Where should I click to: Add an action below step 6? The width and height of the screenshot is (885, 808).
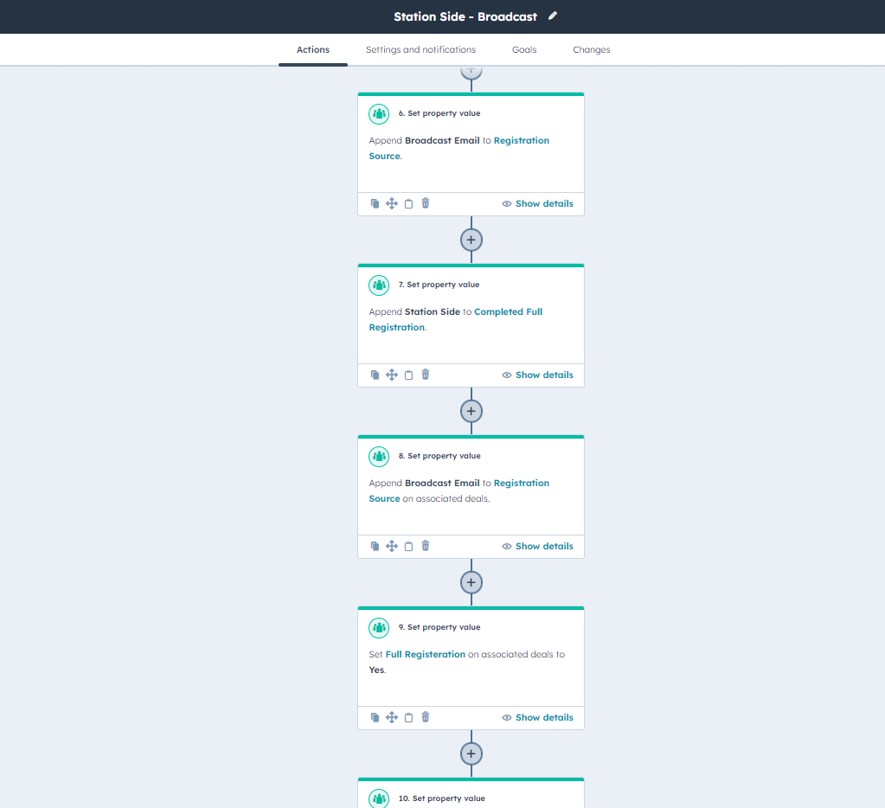point(471,240)
